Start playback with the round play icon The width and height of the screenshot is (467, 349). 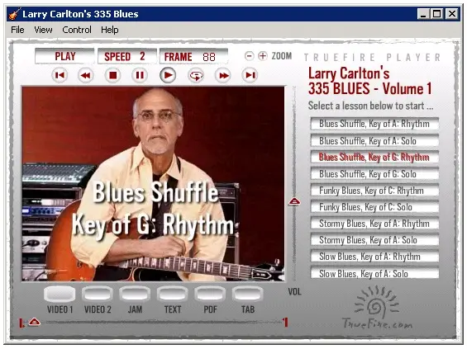(168, 75)
